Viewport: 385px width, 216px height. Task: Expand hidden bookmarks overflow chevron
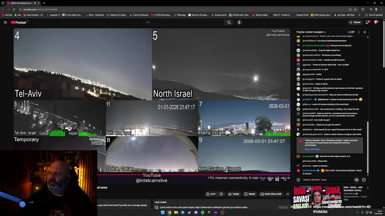point(359,15)
